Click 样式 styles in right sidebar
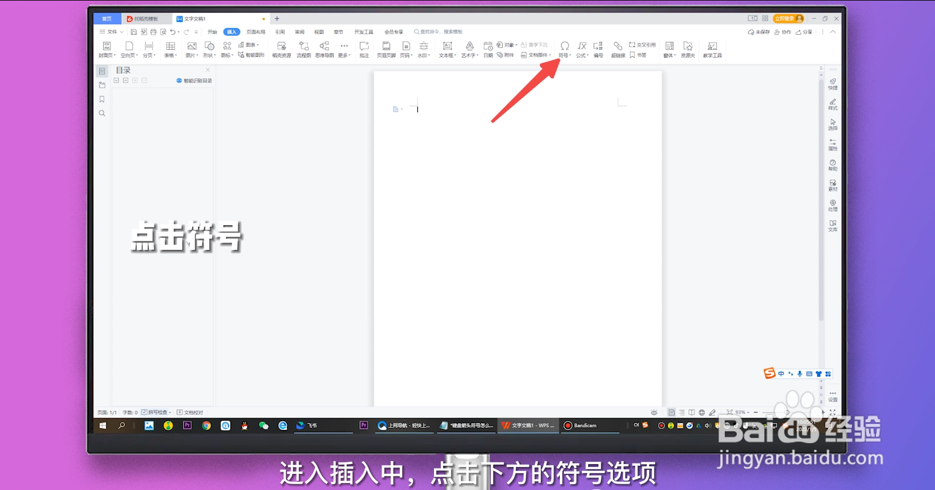This screenshot has height=490, width=935. click(833, 104)
